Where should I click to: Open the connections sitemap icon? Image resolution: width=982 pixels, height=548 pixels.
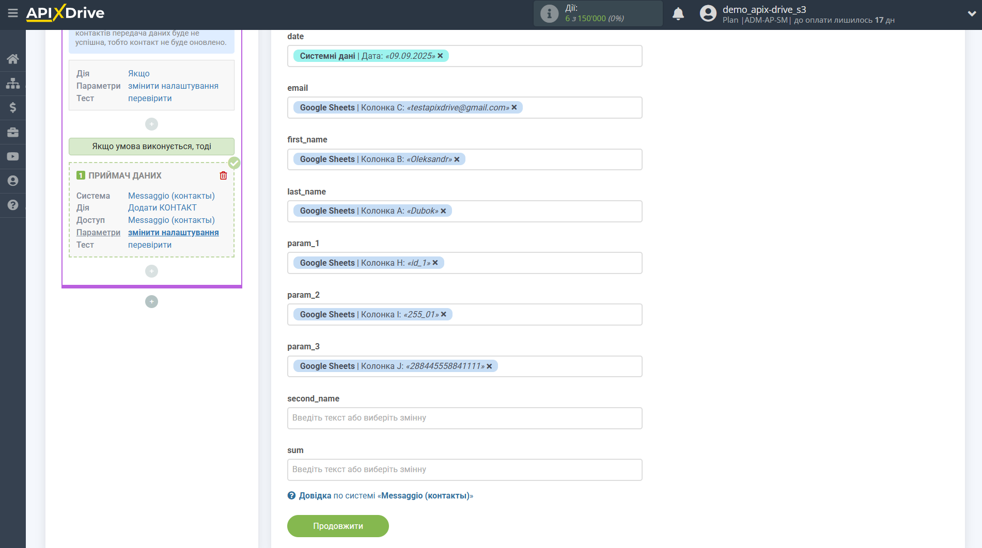[13, 83]
